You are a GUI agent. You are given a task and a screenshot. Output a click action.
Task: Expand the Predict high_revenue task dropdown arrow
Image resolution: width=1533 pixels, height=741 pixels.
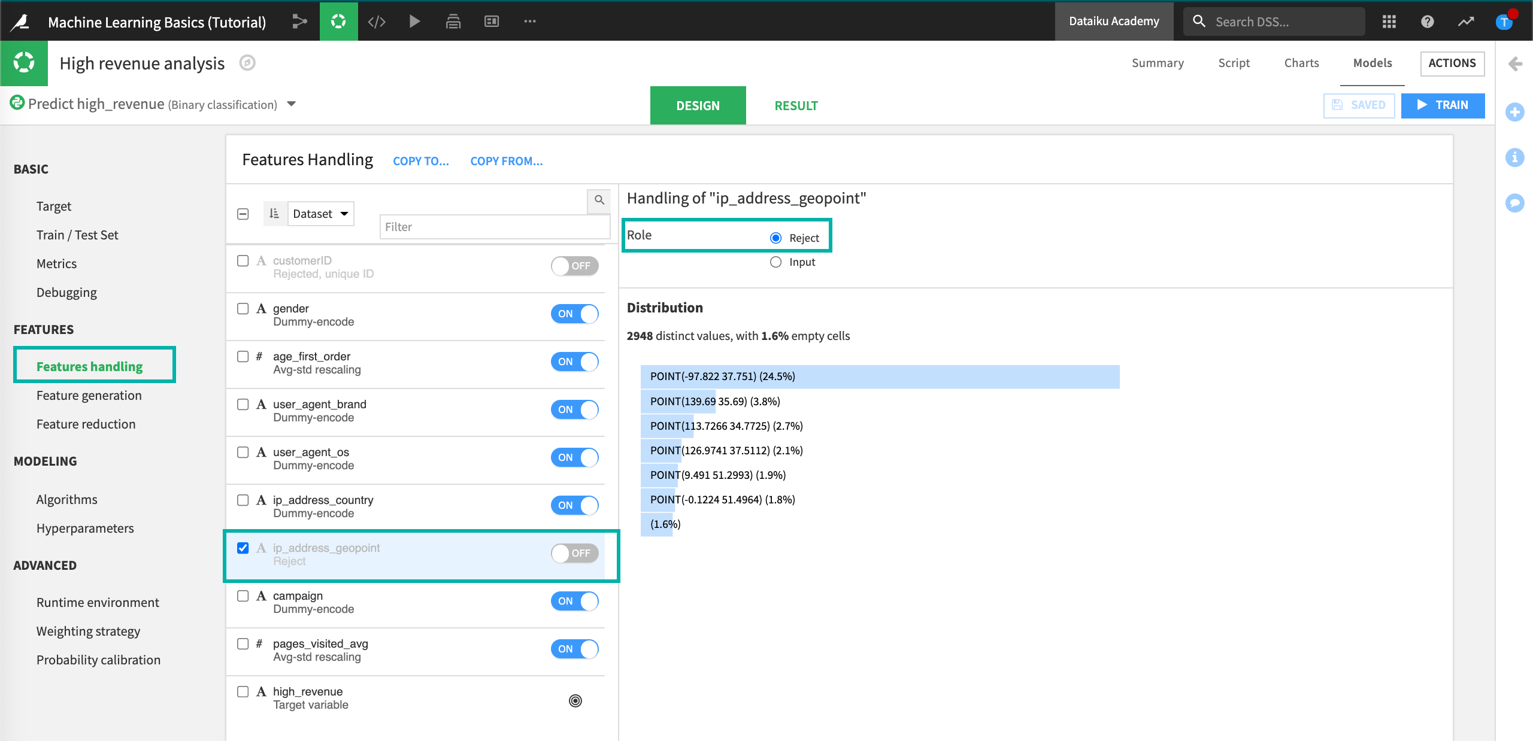(292, 104)
